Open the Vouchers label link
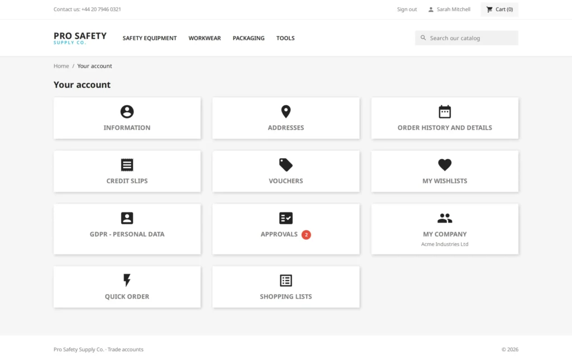572x364 pixels. 285,181
